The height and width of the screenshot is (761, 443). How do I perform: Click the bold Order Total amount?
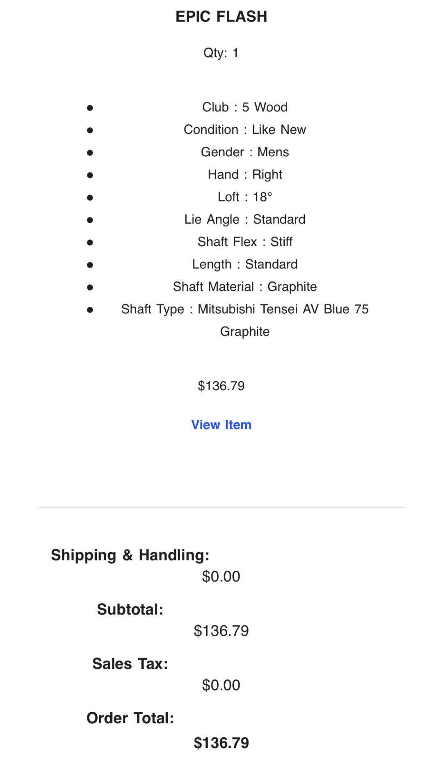point(221,743)
